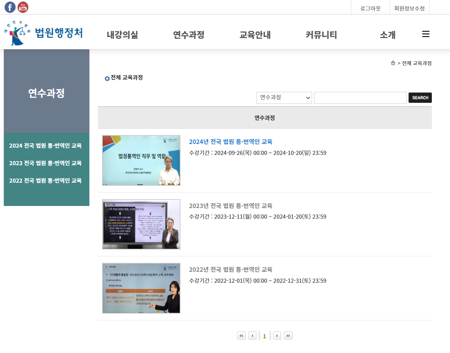Click the 로그아웃 link
Screen dimensions: 450x353
[370, 8]
